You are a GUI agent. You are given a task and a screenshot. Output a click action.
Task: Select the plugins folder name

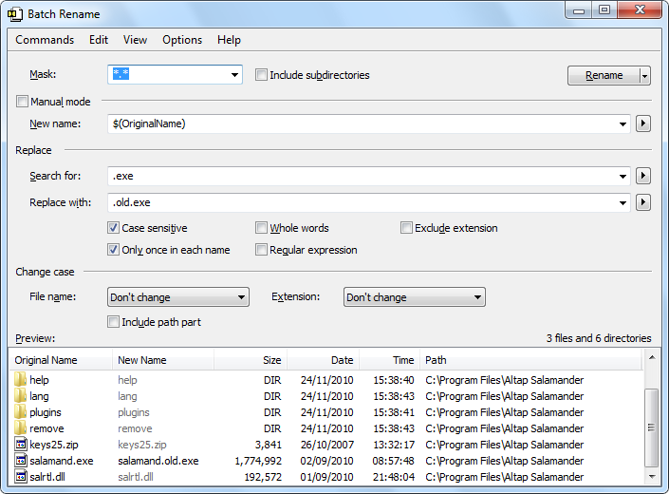tap(46, 412)
